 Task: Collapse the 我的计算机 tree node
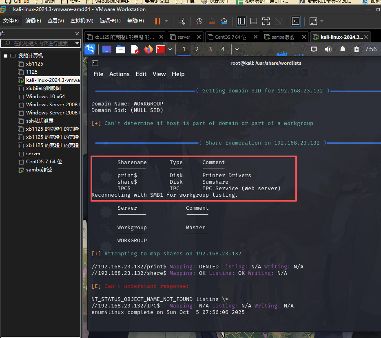coord(5,56)
